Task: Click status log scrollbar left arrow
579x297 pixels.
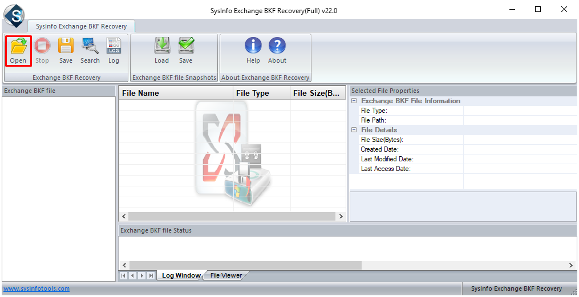Action: 124,265
